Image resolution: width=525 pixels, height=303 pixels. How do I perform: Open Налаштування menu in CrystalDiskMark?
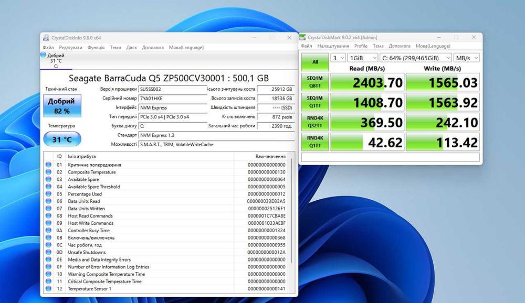333,46
